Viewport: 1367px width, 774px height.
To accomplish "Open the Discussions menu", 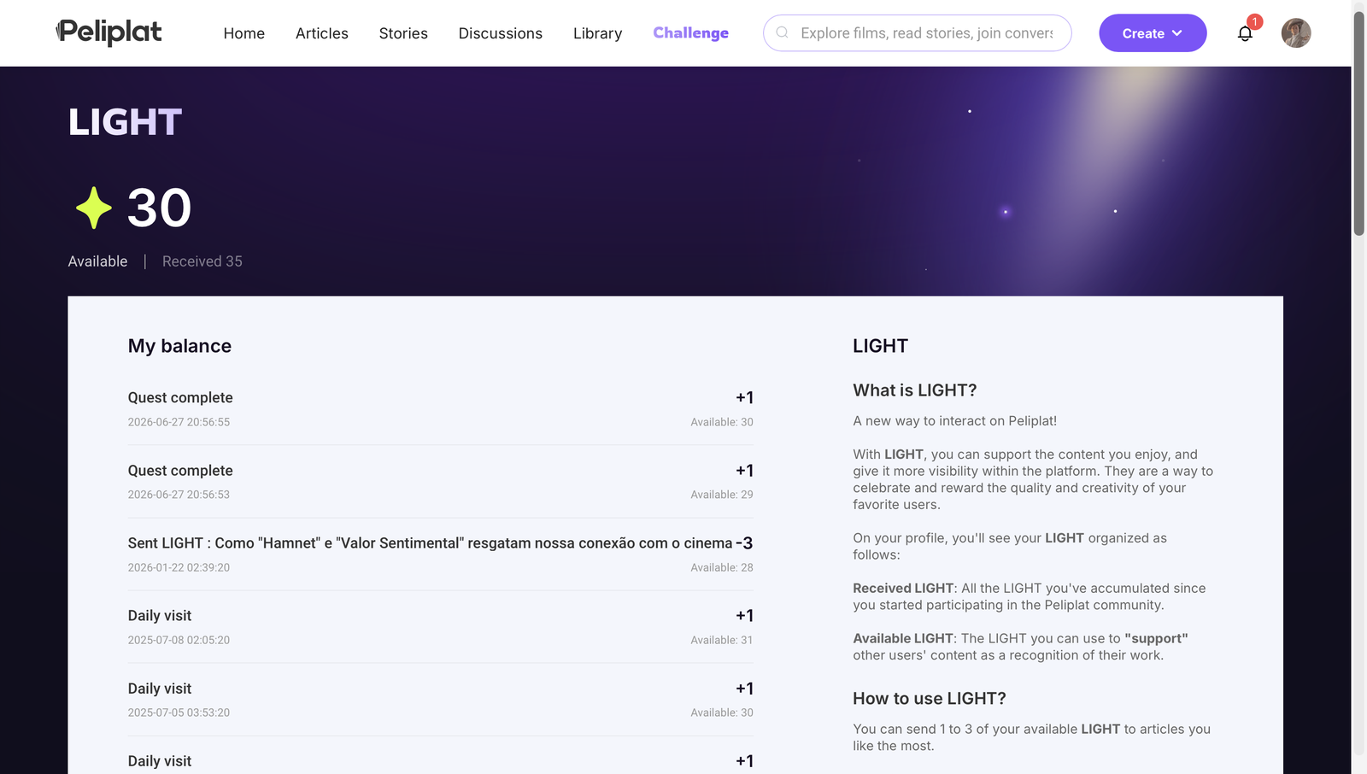I will pos(501,33).
